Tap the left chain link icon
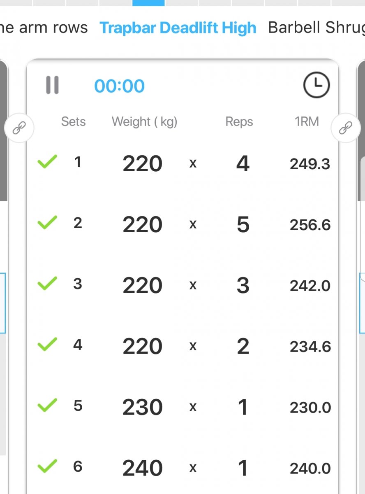This screenshot has width=365, height=494. 19,128
